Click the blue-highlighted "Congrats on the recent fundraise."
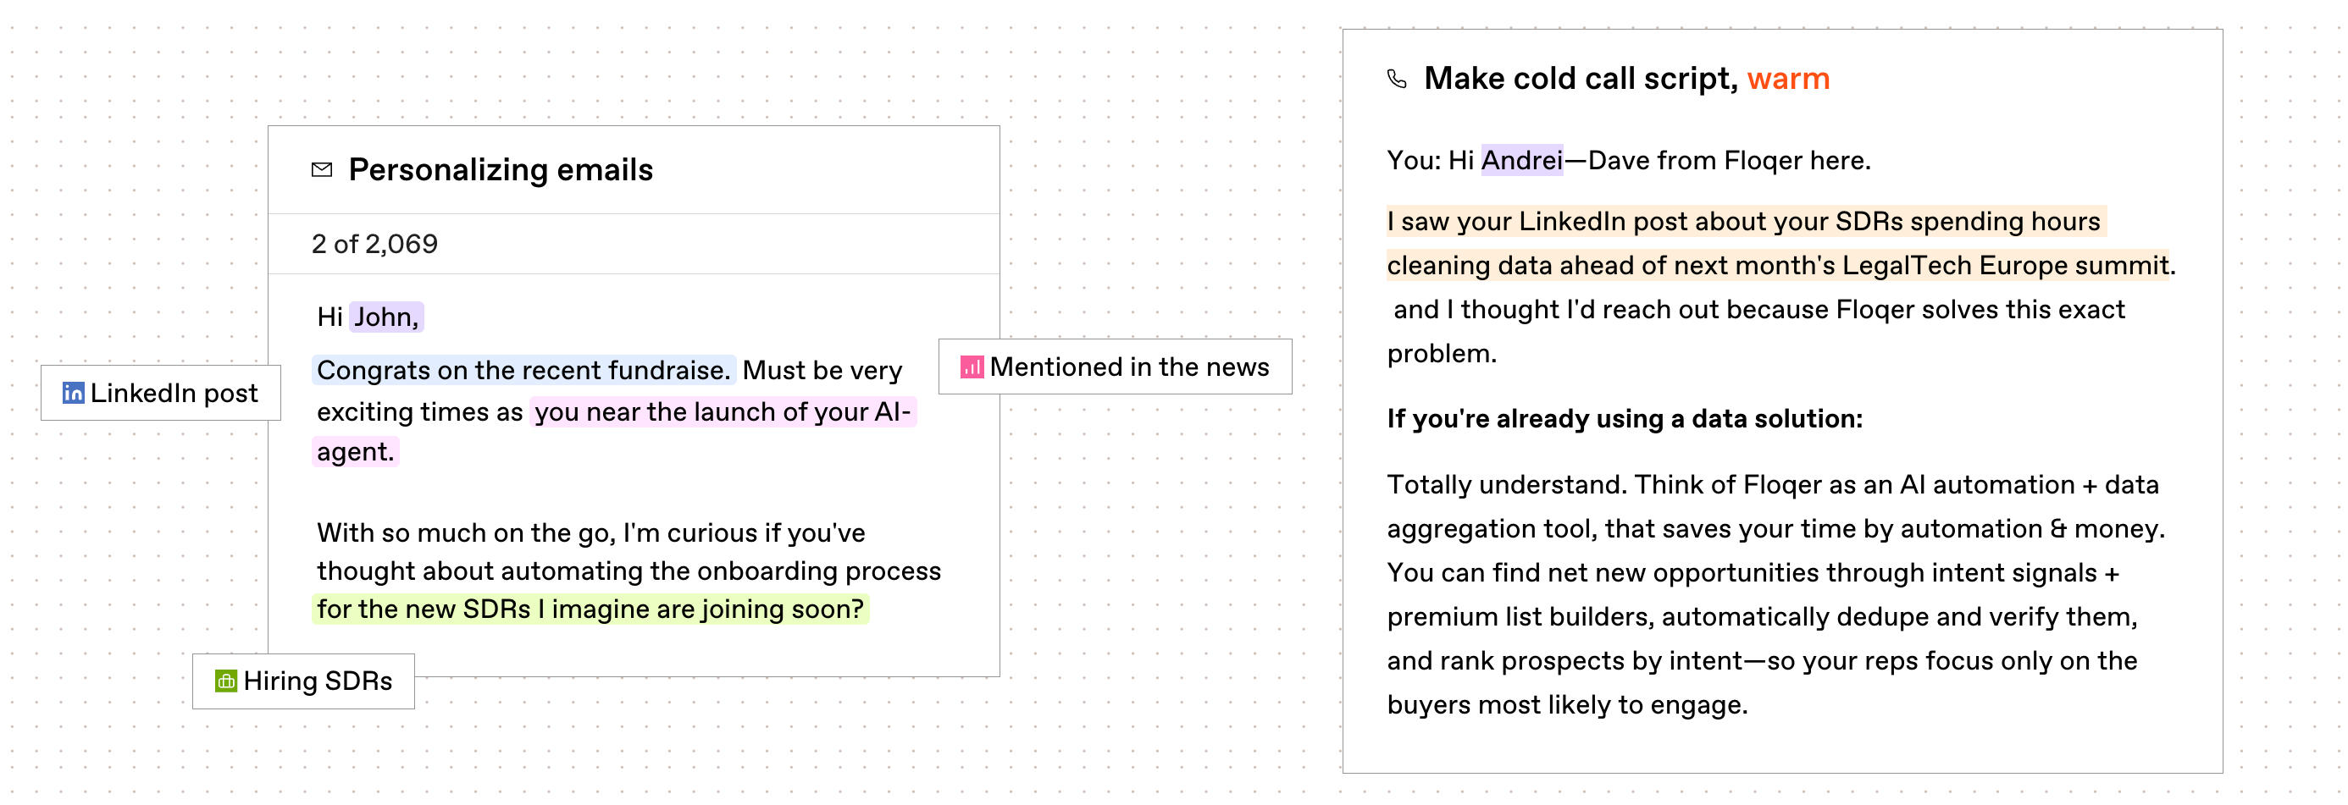2348x805 pixels. [x=523, y=370]
